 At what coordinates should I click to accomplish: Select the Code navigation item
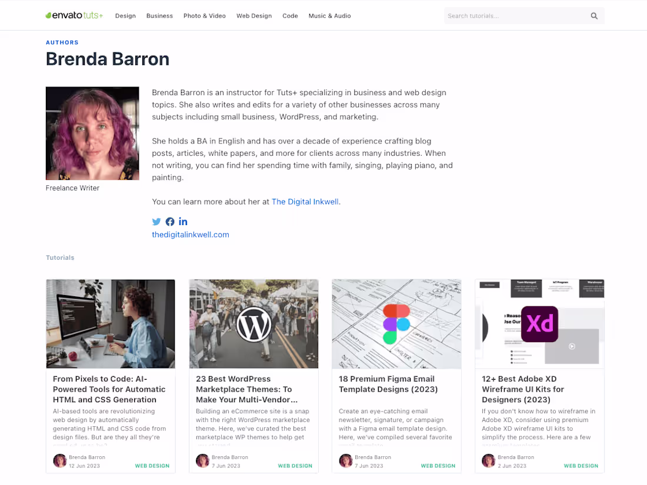[290, 16]
